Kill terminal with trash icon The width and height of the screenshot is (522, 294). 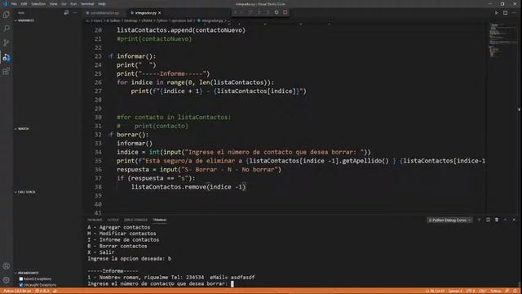tap(497, 220)
